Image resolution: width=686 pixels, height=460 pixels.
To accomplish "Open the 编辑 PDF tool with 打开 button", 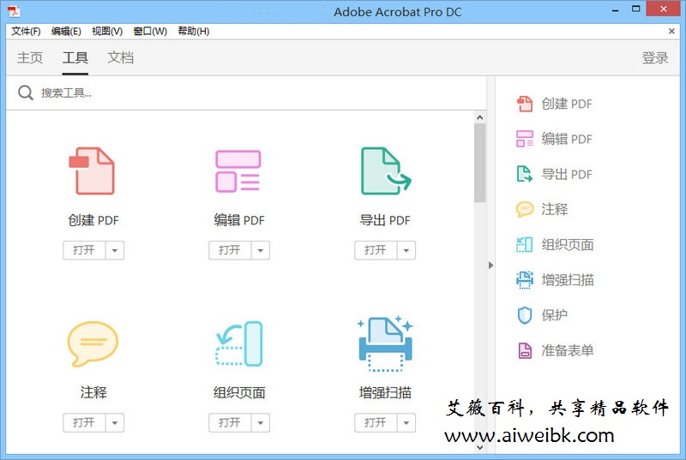I will (x=230, y=250).
